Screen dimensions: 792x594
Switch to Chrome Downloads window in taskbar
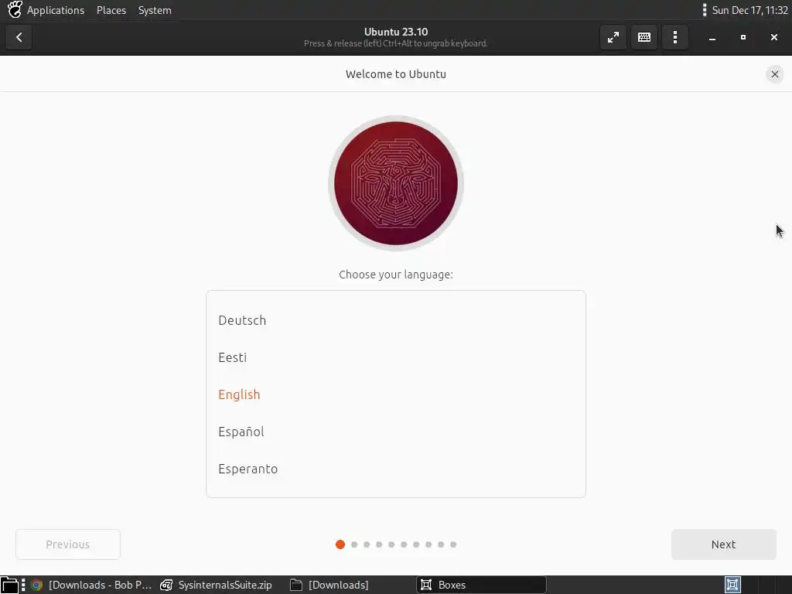coord(91,585)
